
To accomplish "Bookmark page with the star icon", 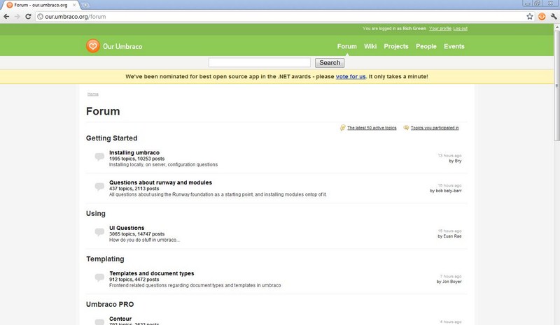I will [x=530, y=16].
